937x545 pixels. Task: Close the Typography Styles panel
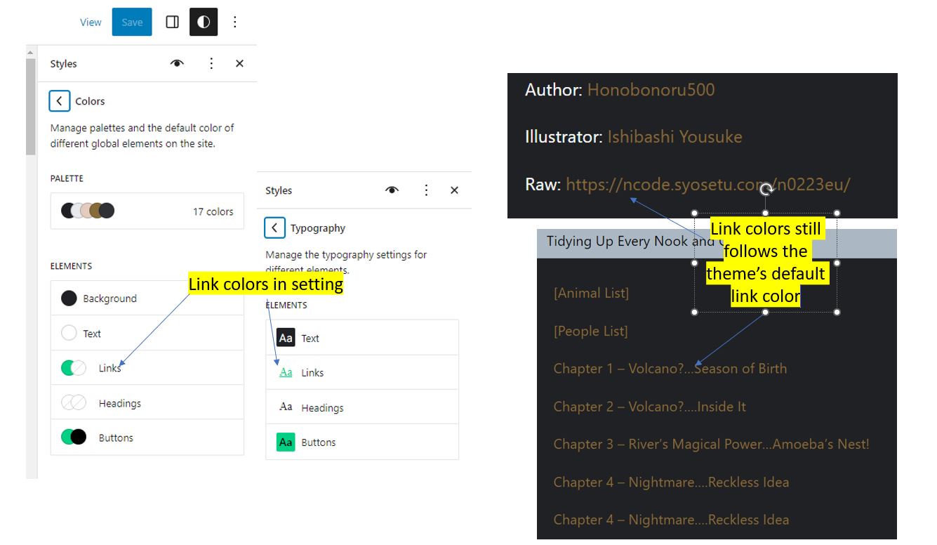[454, 190]
